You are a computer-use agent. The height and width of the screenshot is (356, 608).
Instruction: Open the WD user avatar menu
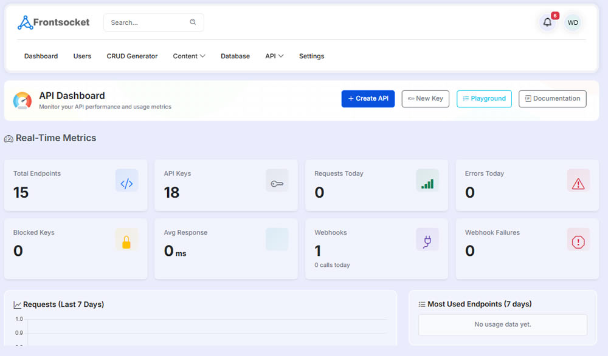(572, 23)
